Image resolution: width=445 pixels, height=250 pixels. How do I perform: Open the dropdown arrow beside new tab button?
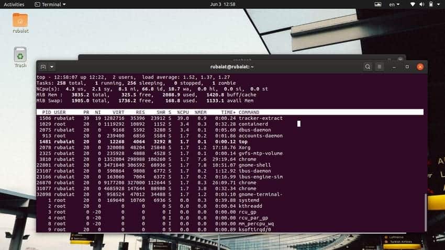click(52, 67)
